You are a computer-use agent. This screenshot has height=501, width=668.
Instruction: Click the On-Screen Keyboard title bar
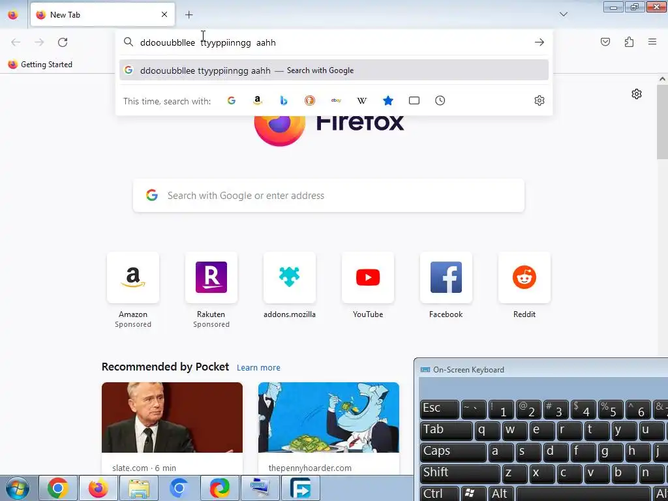(x=541, y=369)
